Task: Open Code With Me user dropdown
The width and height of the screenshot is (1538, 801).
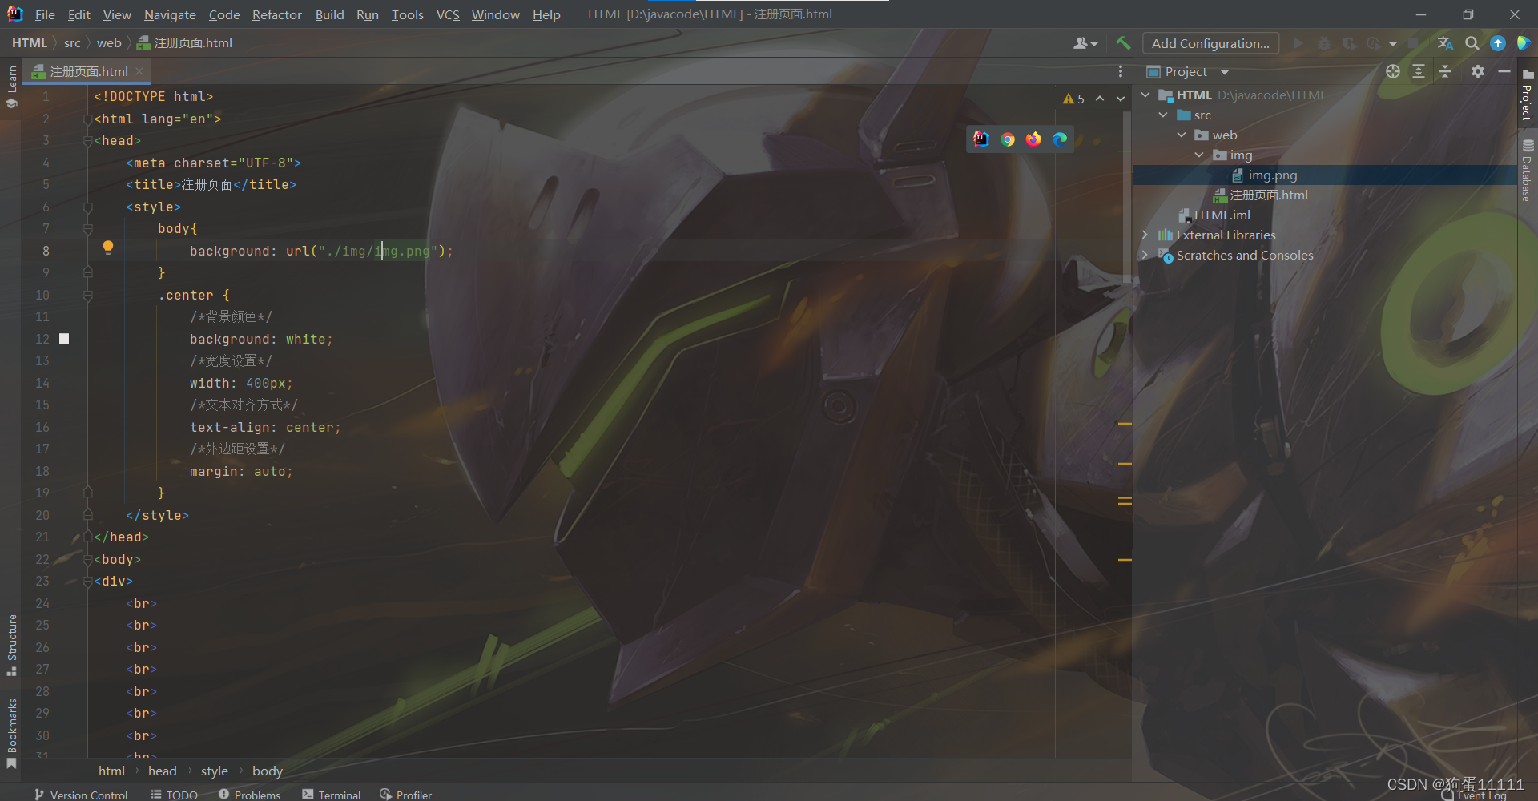Action: (x=1085, y=43)
